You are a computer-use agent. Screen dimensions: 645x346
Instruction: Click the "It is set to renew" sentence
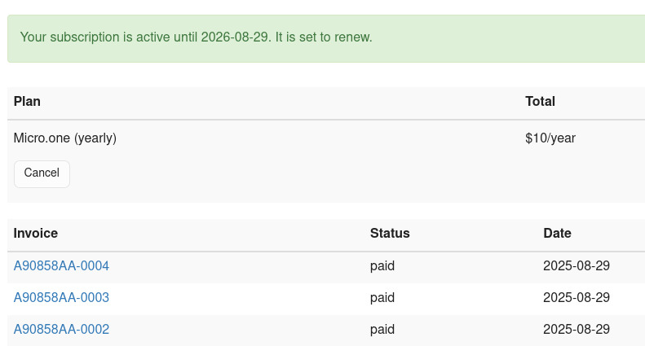pos(324,37)
